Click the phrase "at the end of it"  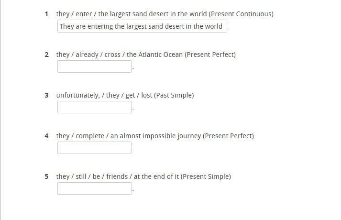pyautogui.click(x=156, y=176)
